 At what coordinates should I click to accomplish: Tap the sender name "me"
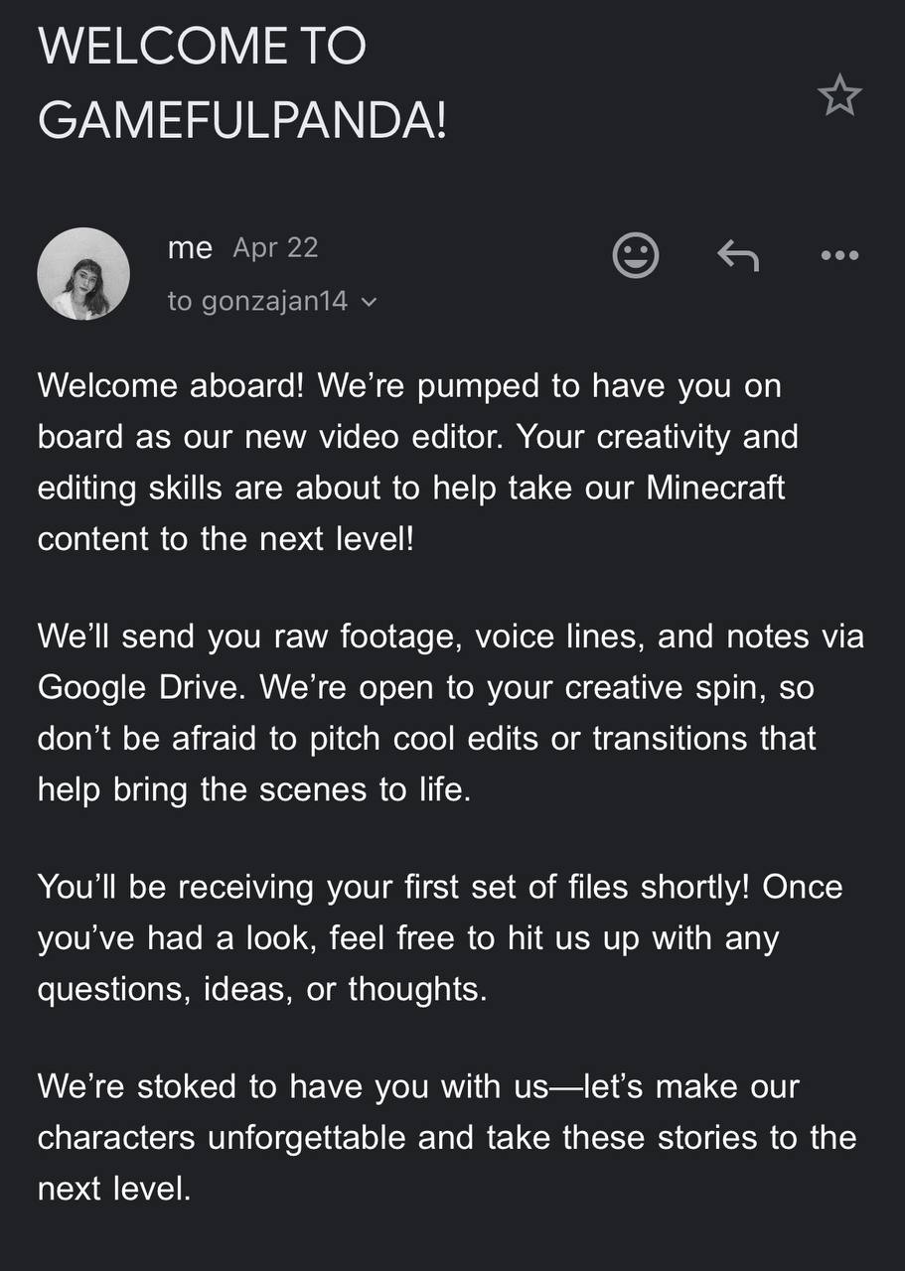click(190, 247)
